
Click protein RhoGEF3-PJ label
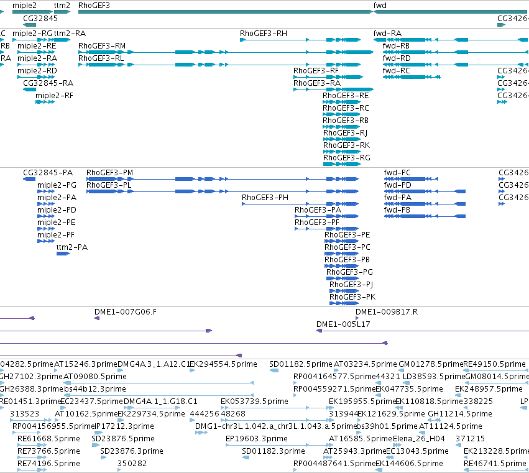(x=351, y=285)
